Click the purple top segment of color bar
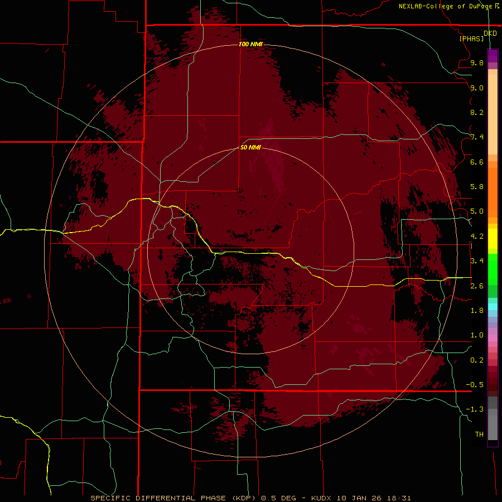 (493, 56)
